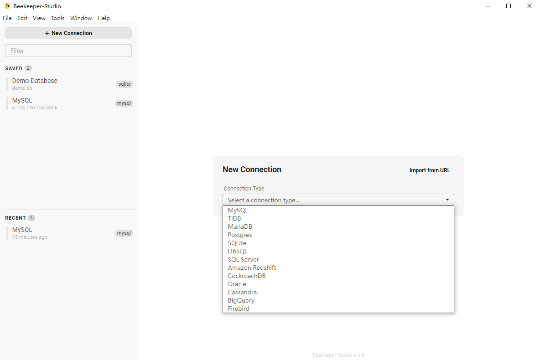Select the Amazon Redshift option
This screenshot has height=360, width=540.
click(252, 268)
